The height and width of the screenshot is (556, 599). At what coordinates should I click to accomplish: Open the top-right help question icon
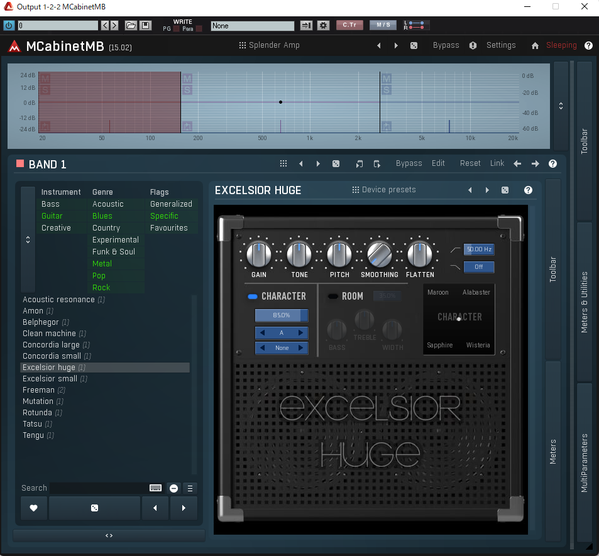tap(588, 45)
